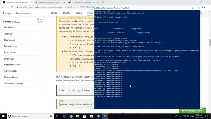Open Google Chrome from taskbar
211x119 pixels.
coord(71,116)
